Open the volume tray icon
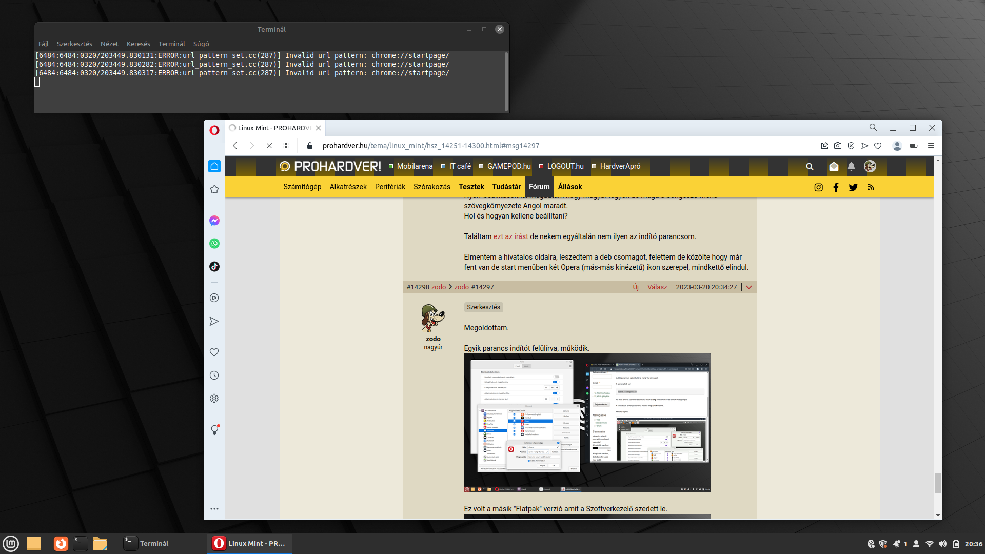 (942, 544)
